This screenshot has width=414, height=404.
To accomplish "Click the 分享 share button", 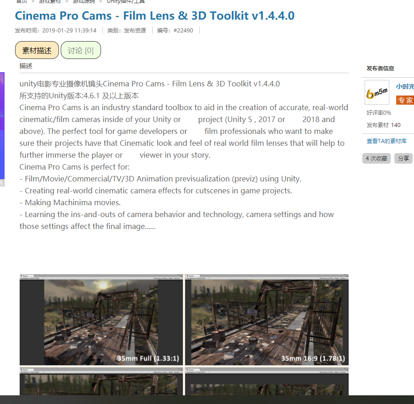I will 403,159.
